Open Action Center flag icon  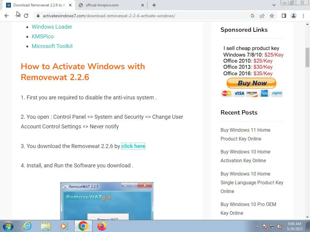click(265, 227)
